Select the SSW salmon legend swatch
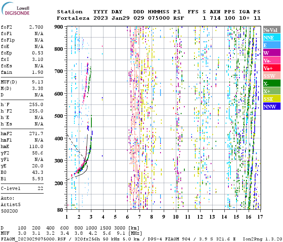283x242 pixels. point(272,76)
